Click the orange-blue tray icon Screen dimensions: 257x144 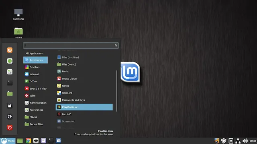click(217, 141)
